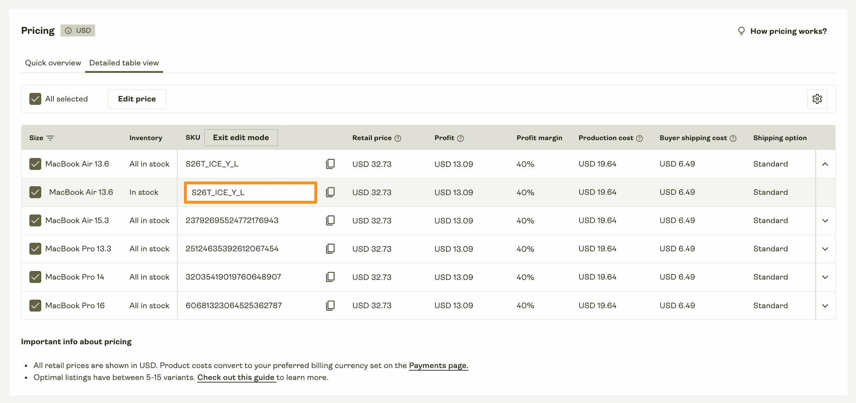The height and width of the screenshot is (403, 856).
Task: Click the Inventory column header
Action: coord(146,138)
